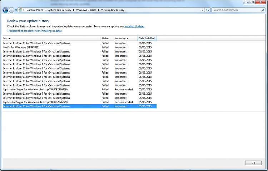268x171 pixels.
Task: Select Hotfix for Windows (KB947821) row
Action: 80,47
